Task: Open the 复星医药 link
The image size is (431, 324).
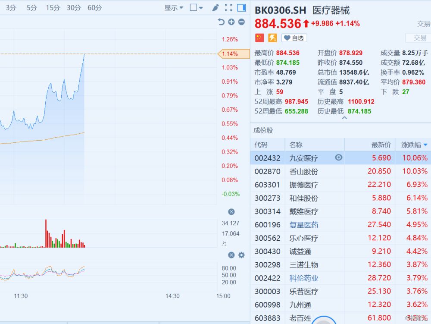Action: click(x=304, y=225)
